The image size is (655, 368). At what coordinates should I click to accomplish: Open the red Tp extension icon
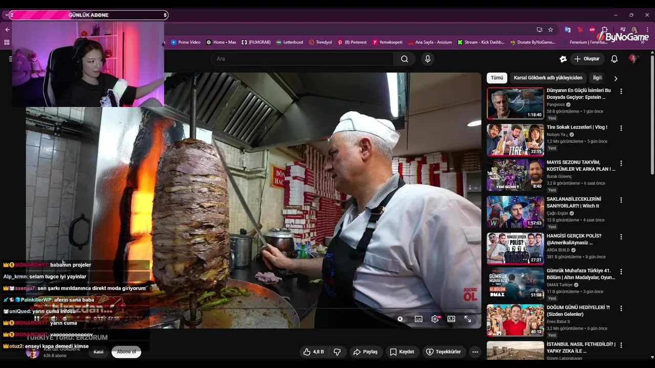pos(580,30)
